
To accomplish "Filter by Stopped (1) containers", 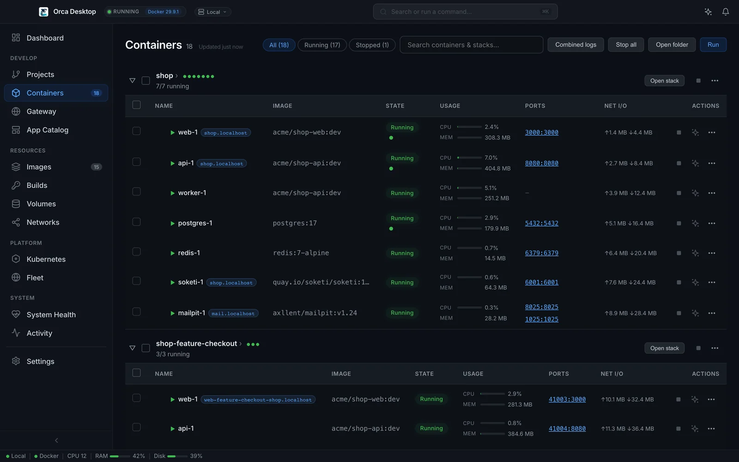I will [372, 45].
